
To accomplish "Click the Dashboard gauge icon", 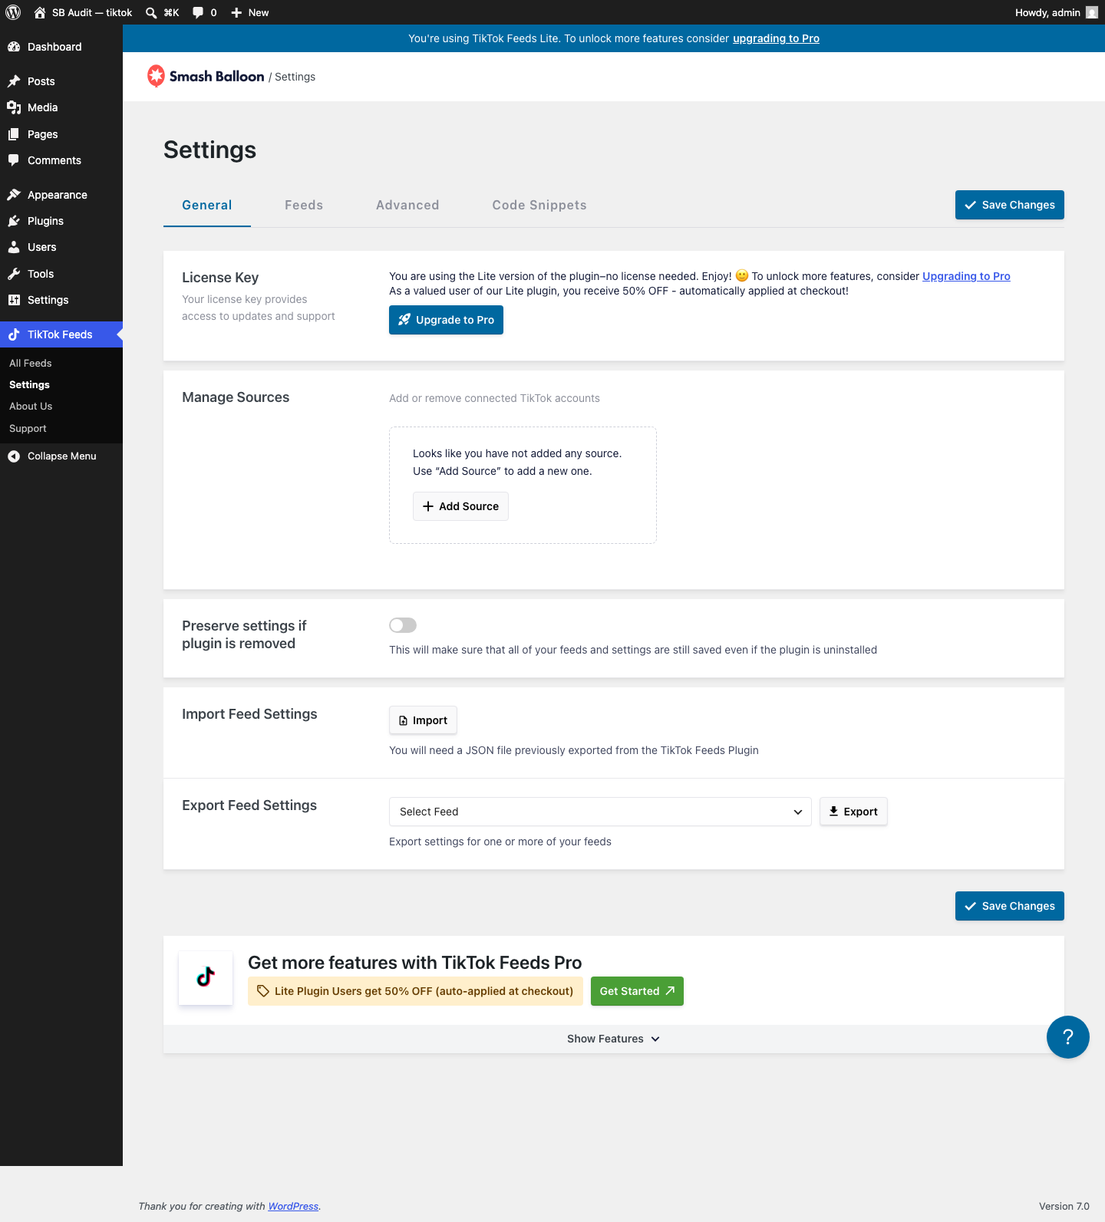I will pyautogui.click(x=14, y=47).
